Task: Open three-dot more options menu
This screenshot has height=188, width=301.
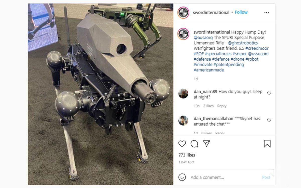Action: [x=266, y=13]
